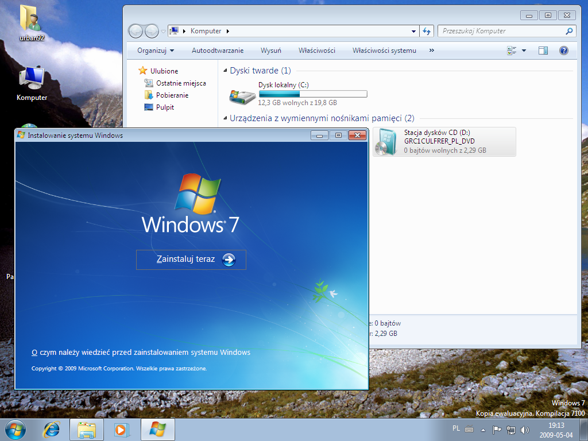
Task: Open Windows Start button
Action: click(x=16, y=430)
